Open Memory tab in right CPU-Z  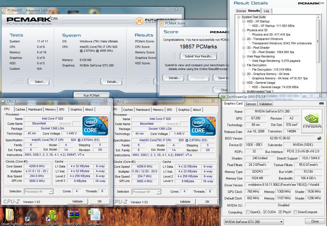[x=158, y=110]
